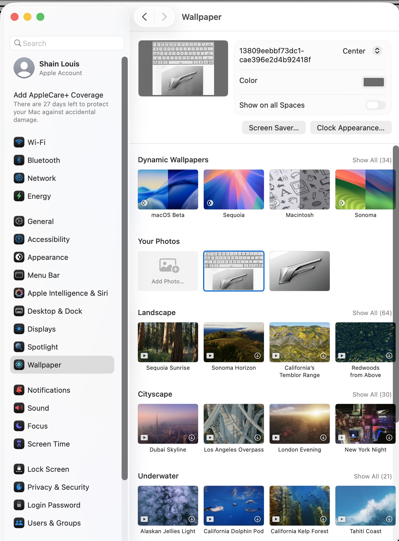Pick the Redwoods from Above wallpaper
The width and height of the screenshot is (399, 541).
(x=365, y=342)
